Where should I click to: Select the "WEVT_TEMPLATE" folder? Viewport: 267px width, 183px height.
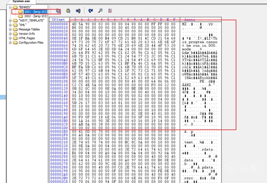31,21
